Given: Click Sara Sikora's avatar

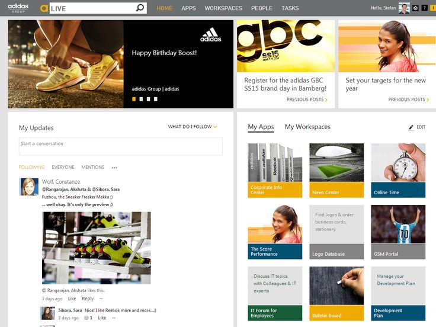Looking at the screenshot, I should (47, 313).
